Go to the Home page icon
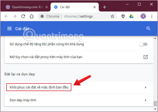 coord(32,16)
